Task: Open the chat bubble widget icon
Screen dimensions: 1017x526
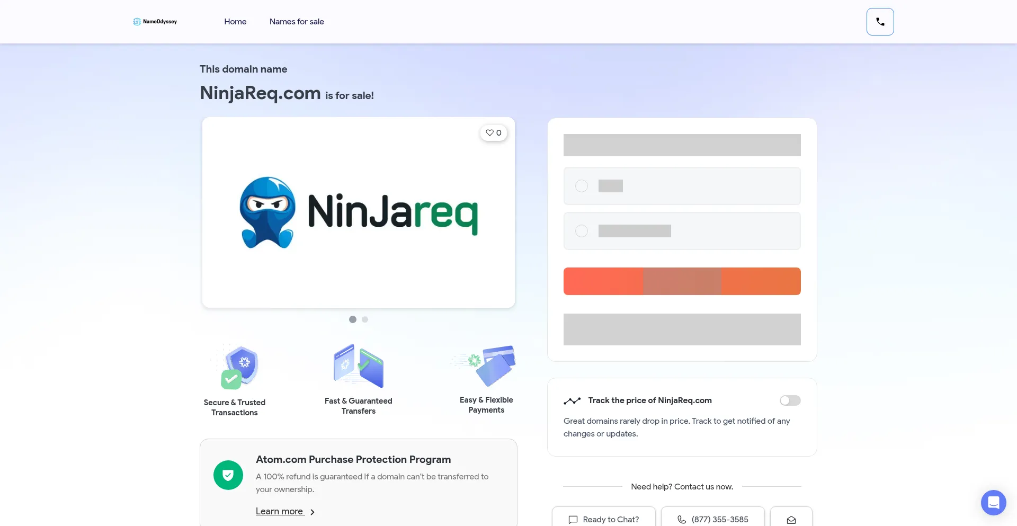Action: pyautogui.click(x=993, y=502)
